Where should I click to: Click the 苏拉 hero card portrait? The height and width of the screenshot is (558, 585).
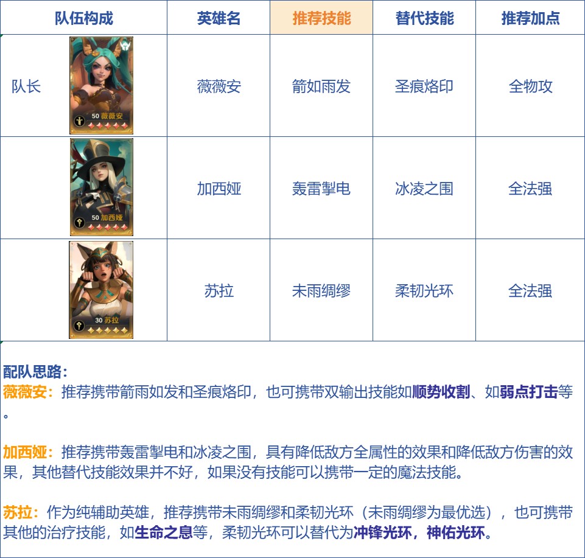pos(101,290)
